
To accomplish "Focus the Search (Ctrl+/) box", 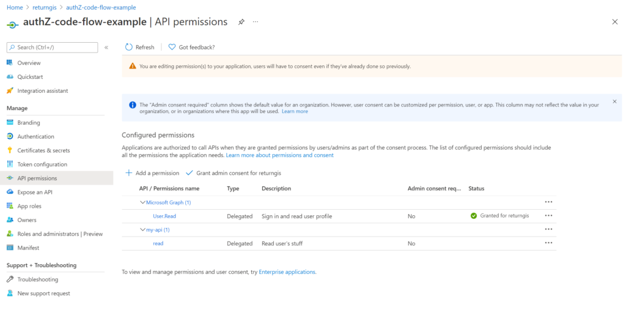I will (x=53, y=48).
